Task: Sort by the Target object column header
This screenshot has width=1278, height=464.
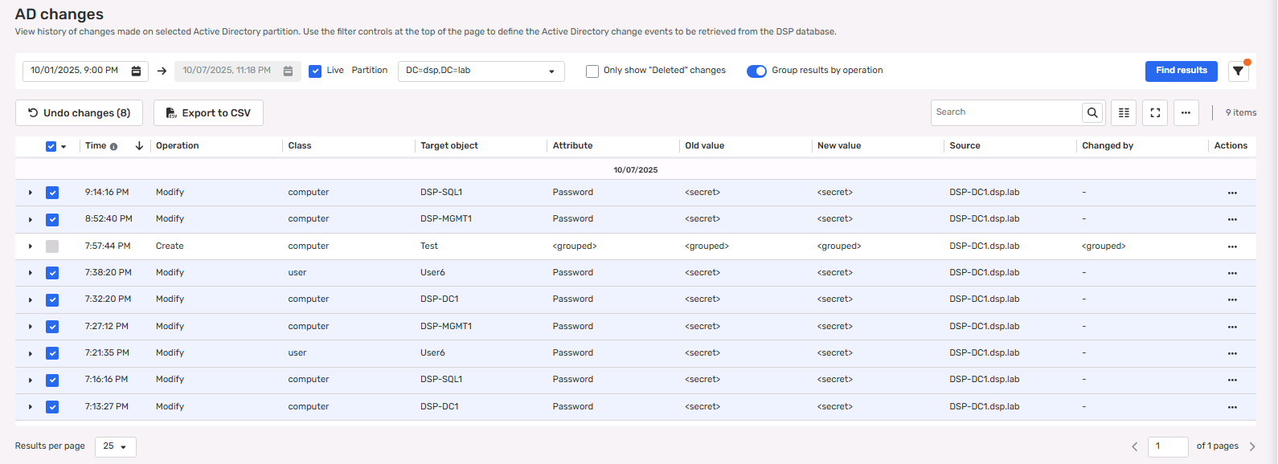Action: click(449, 146)
